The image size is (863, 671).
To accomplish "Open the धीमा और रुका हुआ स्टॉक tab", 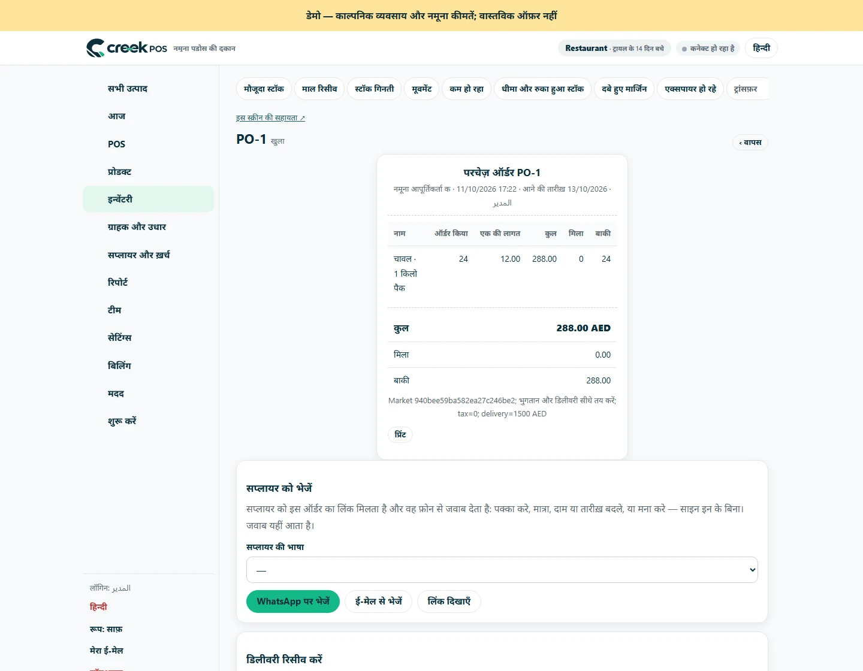I will click(543, 89).
